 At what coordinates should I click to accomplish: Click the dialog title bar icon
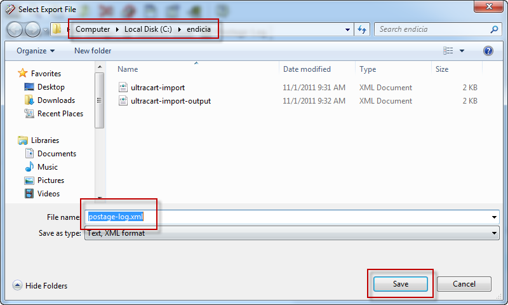(10, 10)
